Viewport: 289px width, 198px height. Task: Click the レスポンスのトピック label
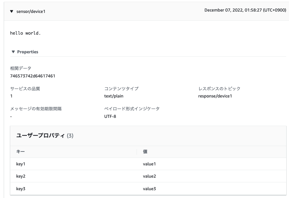(219, 89)
